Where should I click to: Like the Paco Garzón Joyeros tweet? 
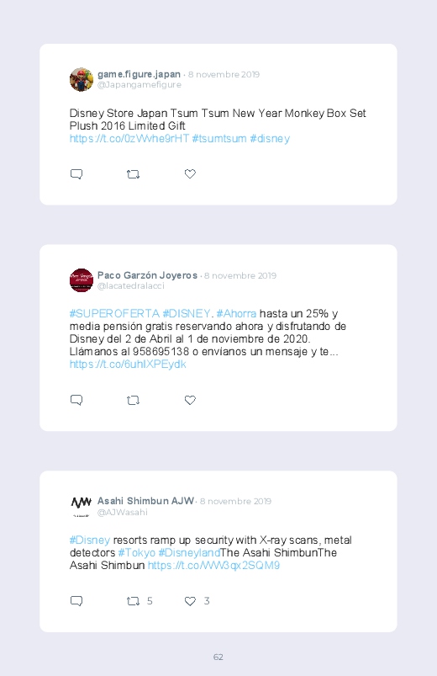coord(190,400)
